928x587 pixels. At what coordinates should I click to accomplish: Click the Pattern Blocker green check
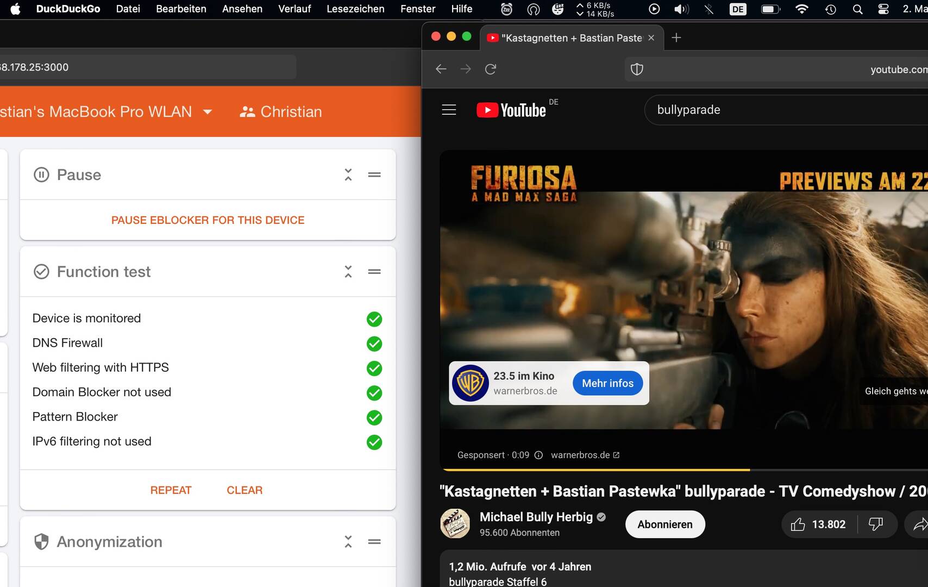point(374,417)
